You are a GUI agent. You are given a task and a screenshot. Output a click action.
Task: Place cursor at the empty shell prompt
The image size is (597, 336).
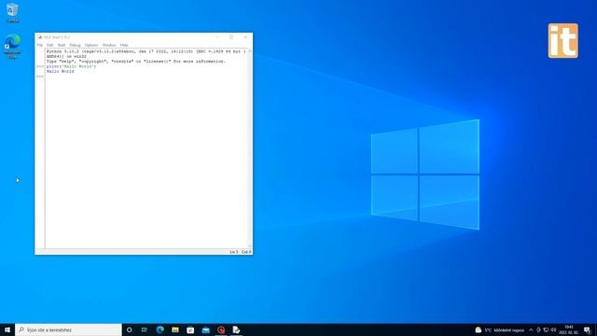146,77
